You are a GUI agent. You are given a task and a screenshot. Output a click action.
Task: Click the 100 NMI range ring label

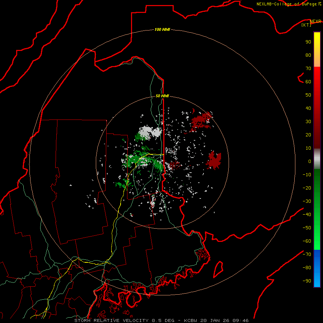(162, 29)
